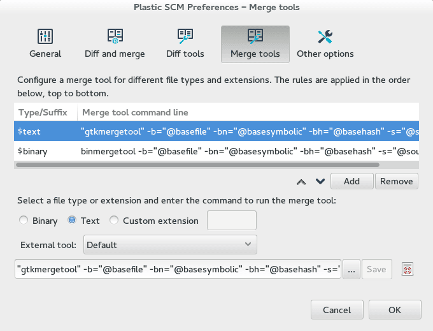The image size is (433, 331).
Task: Click the Save button
Action: click(x=377, y=269)
